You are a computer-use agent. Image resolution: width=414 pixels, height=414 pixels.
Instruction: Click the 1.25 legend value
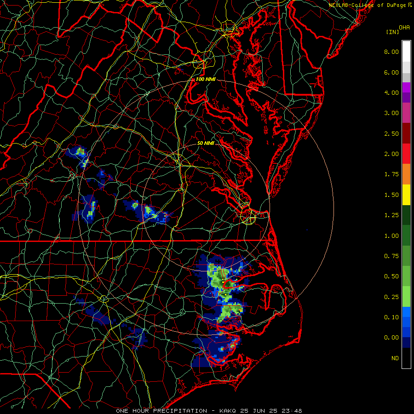(x=391, y=215)
